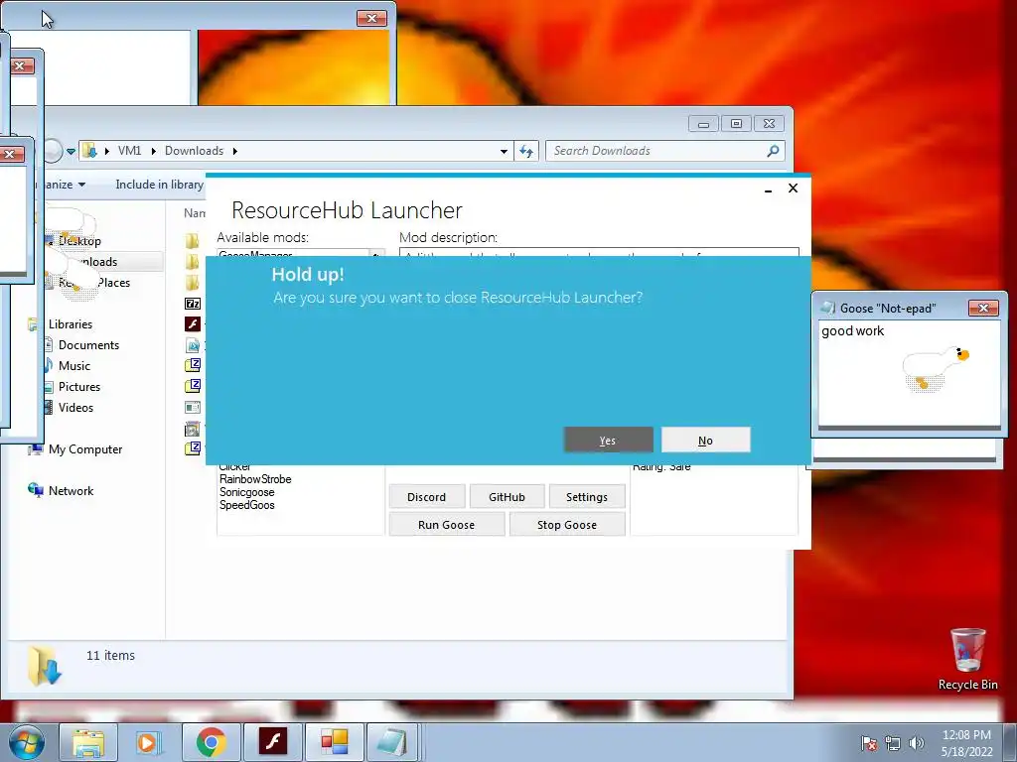Click the Documents library icon in sidebar
This screenshot has width=1017, height=762.
tap(49, 344)
